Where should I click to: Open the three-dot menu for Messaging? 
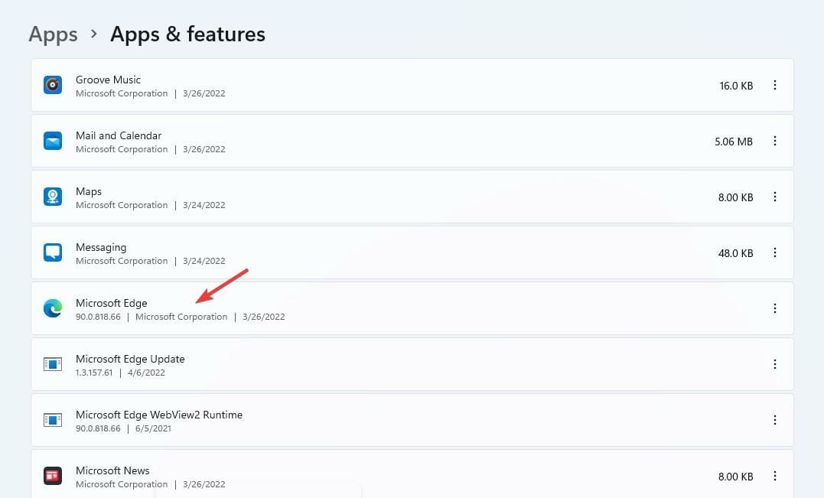pyautogui.click(x=774, y=252)
